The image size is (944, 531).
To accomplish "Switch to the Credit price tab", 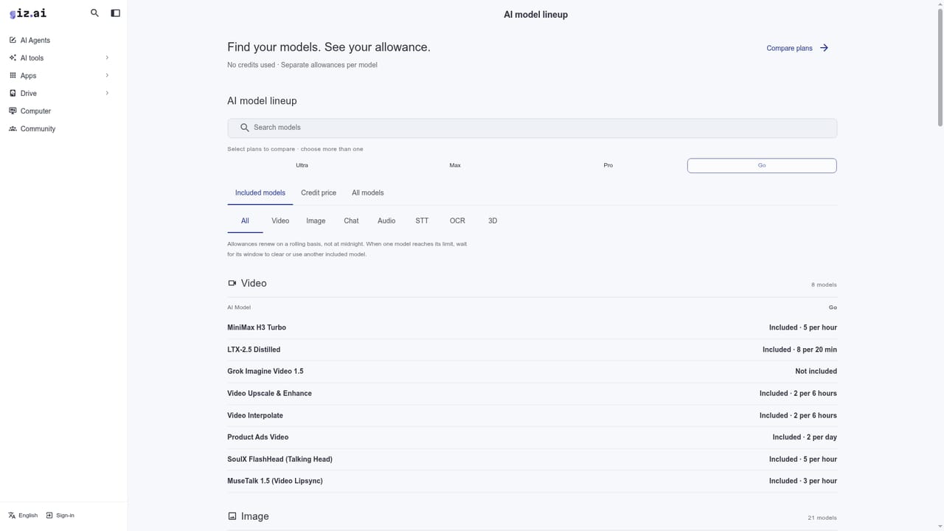I will 319,192.
